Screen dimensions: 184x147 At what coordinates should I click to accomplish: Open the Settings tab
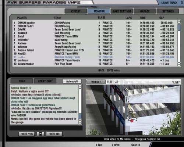click(x=168, y=11)
